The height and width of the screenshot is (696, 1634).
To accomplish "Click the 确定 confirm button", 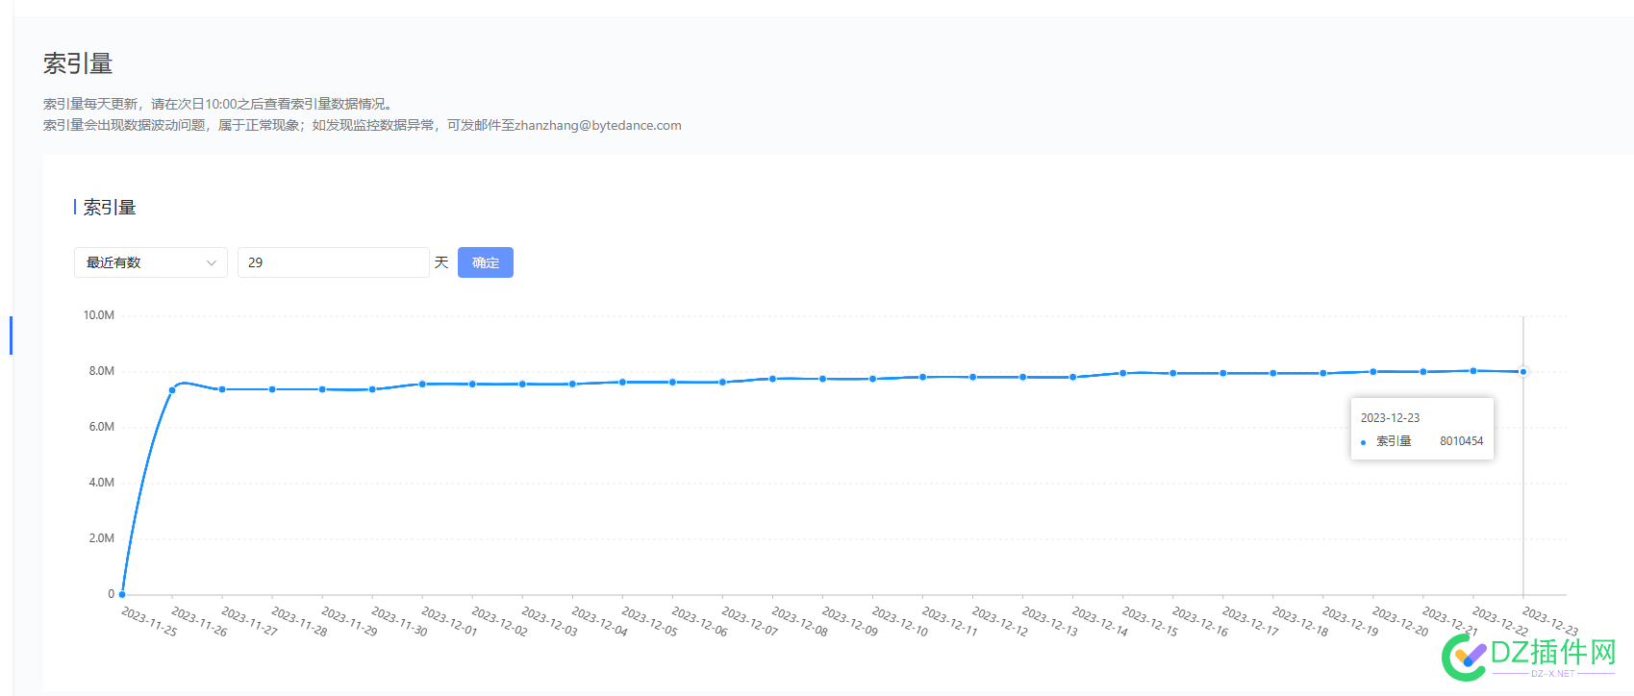I will [486, 262].
